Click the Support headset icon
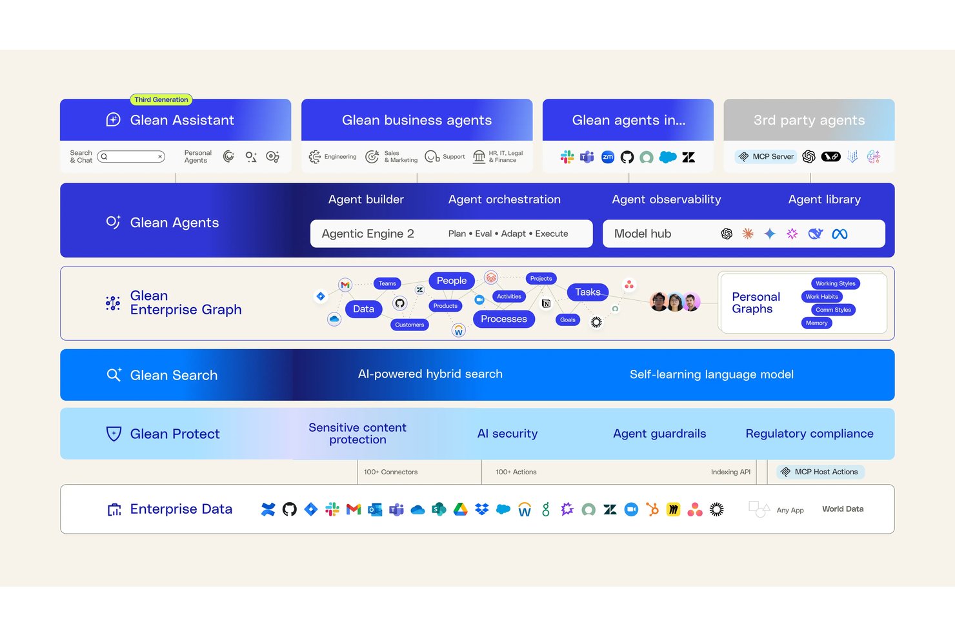 point(432,157)
